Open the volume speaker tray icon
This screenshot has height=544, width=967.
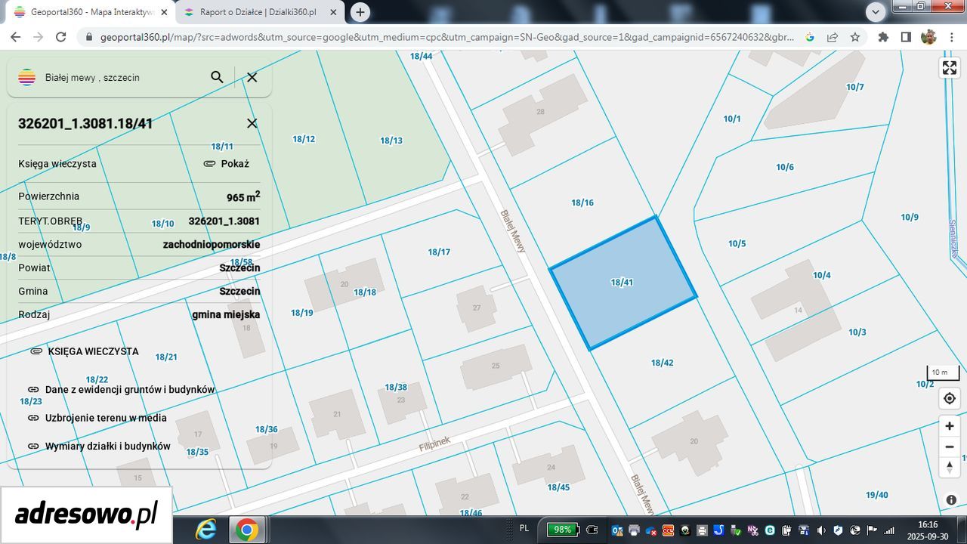click(x=821, y=530)
